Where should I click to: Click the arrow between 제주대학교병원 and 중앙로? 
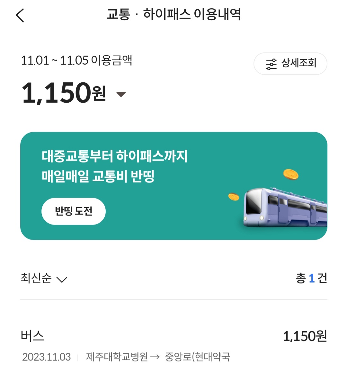[x=155, y=357]
